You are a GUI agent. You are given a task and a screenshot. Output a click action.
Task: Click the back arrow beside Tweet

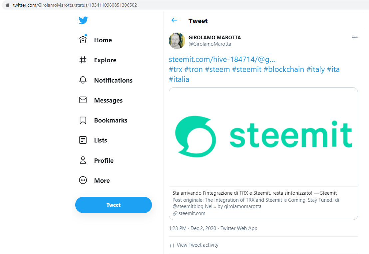(174, 20)
